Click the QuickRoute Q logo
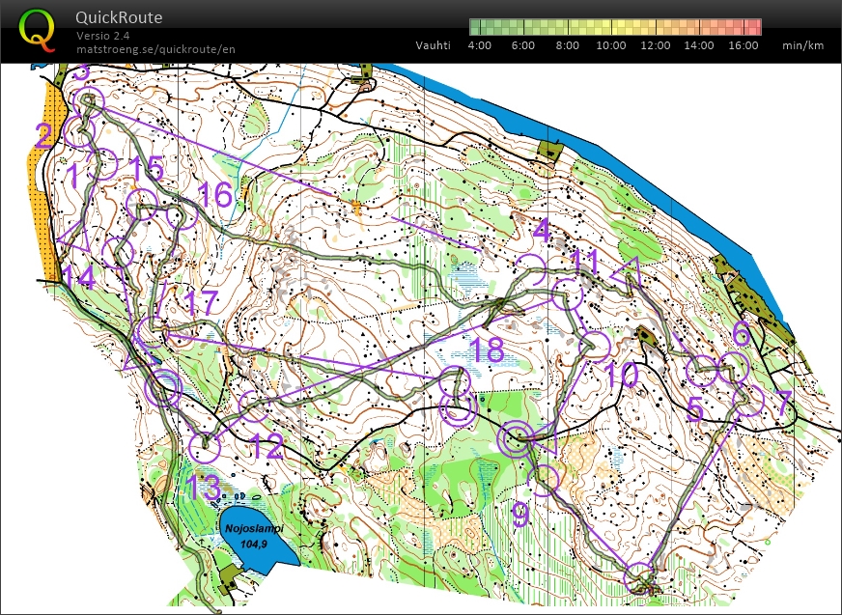The height and width of the screenshot is (615, 842). coord(38,28)
